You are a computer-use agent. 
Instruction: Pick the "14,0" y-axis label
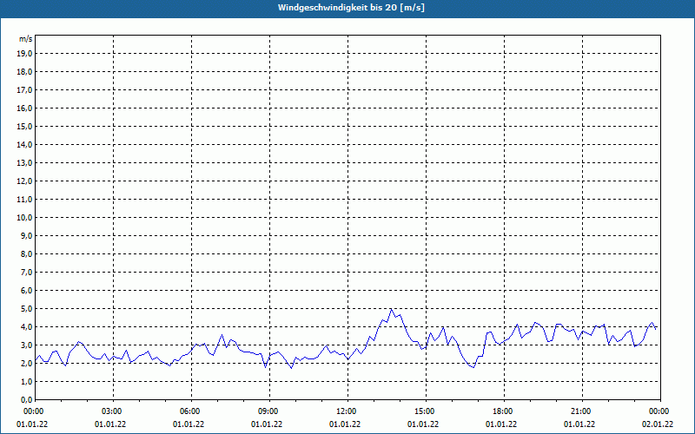24,144
